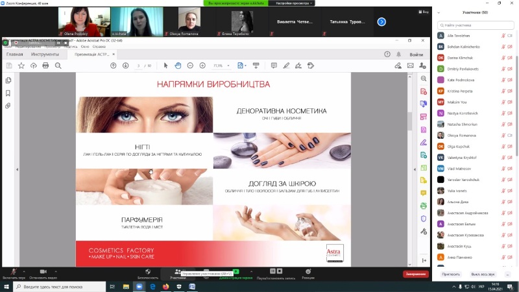Select the Hand pan tool
519x292 pixels.
coord(178,66)
